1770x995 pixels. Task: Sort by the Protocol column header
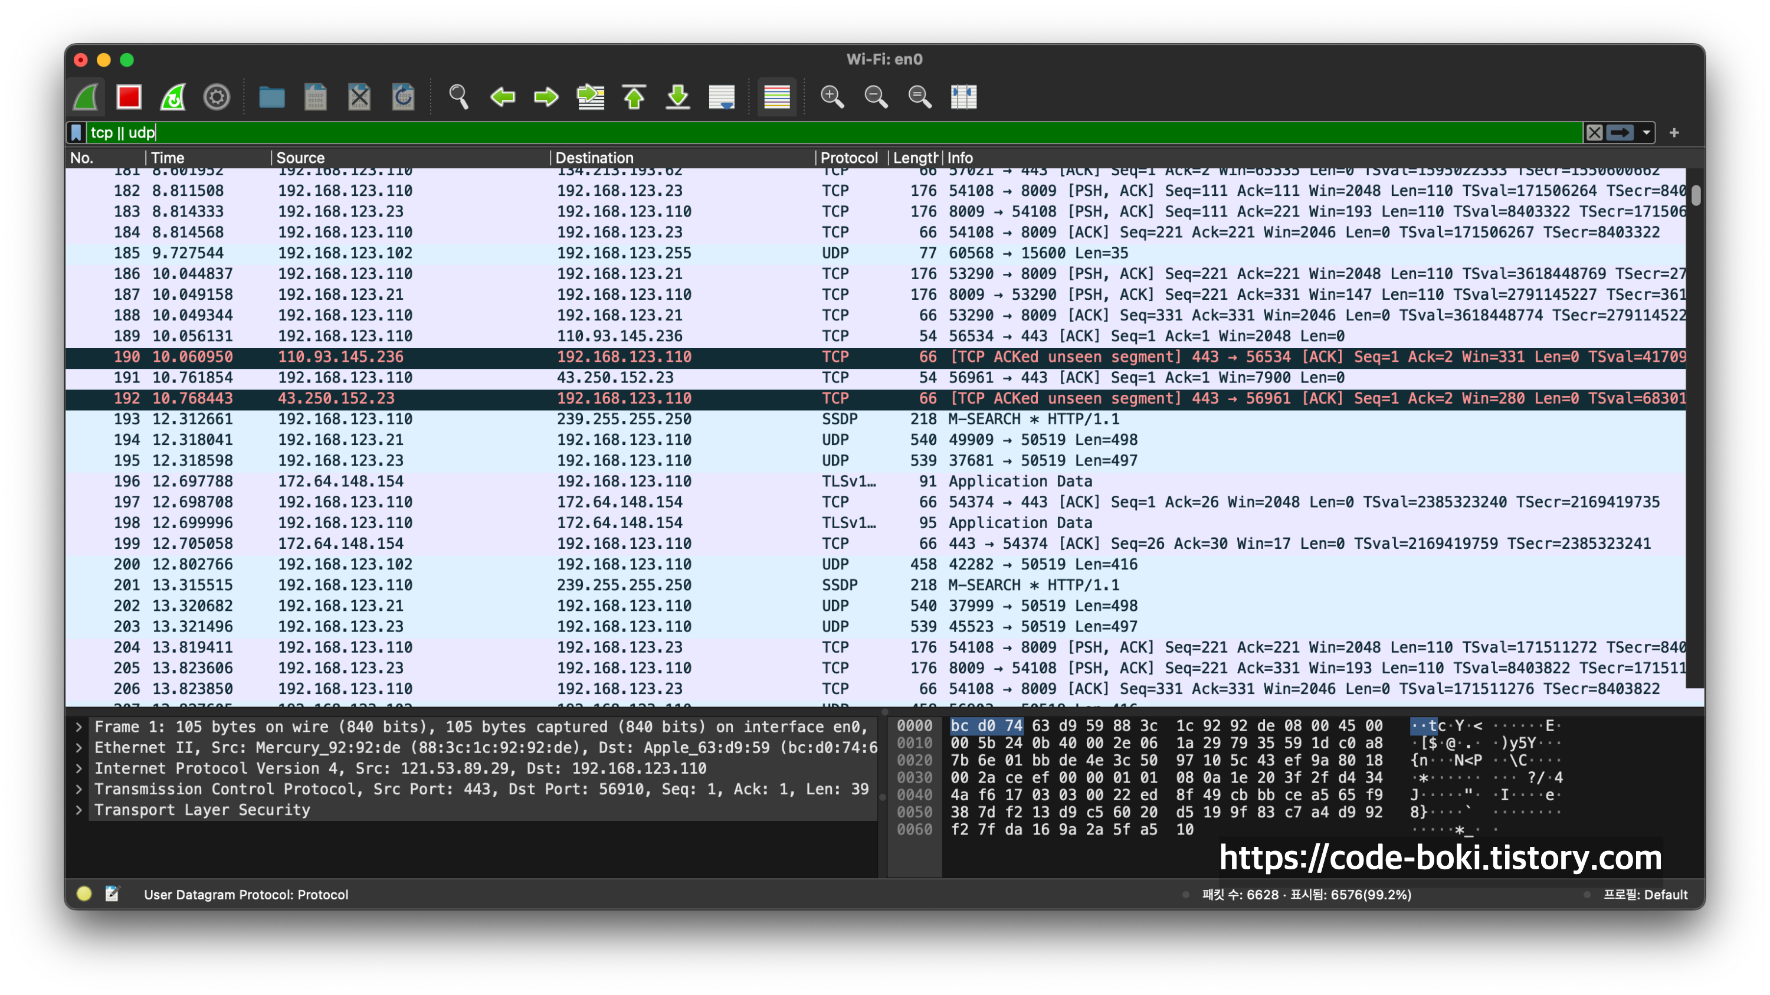click(x=848, y=158)
